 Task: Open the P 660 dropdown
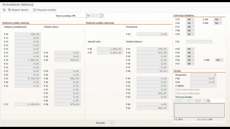coord(219,60)
